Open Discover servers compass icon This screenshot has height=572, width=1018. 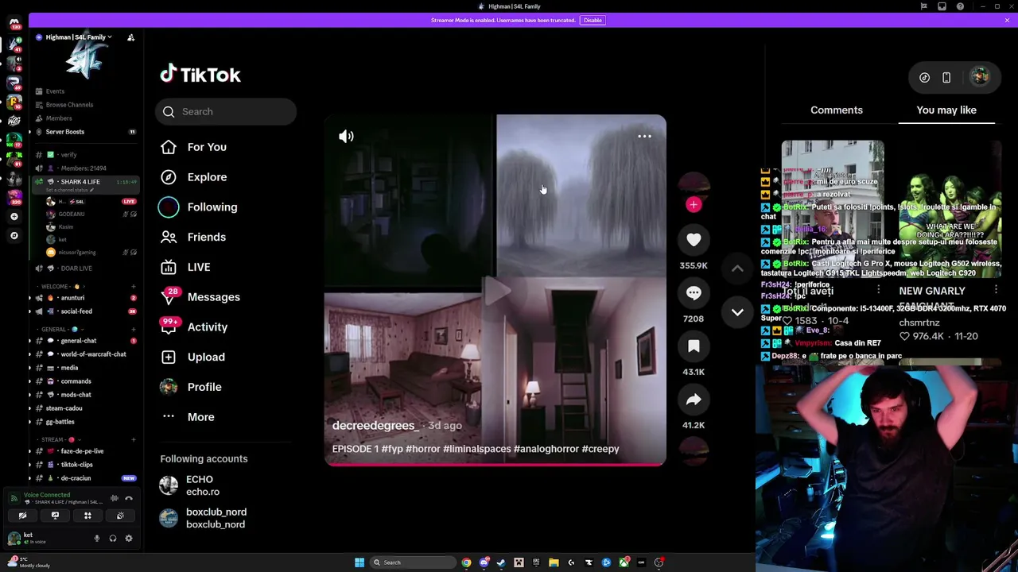tap(14, 236)
